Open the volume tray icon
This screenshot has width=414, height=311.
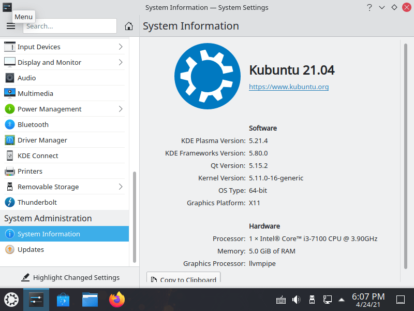[x=296, y=300]
